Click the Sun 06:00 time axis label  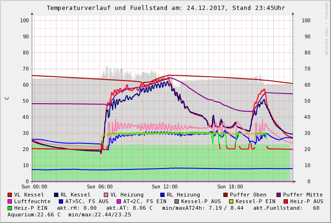coord(100,187)
